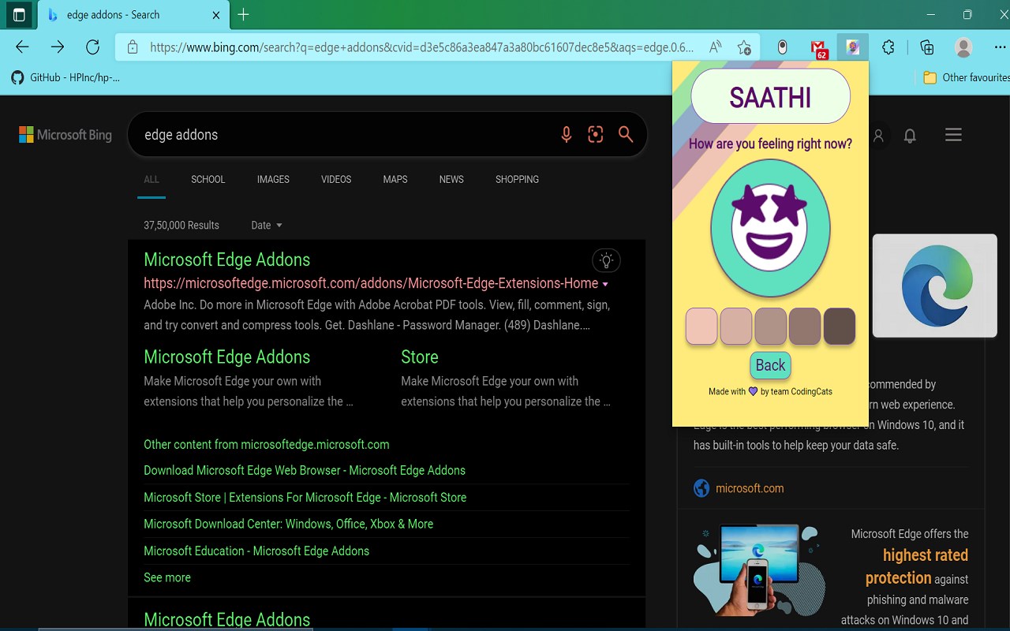Viewport: 1010px width, 631px height.
Task: Close the edge addons search tab
Action: (x=217, y=15)
